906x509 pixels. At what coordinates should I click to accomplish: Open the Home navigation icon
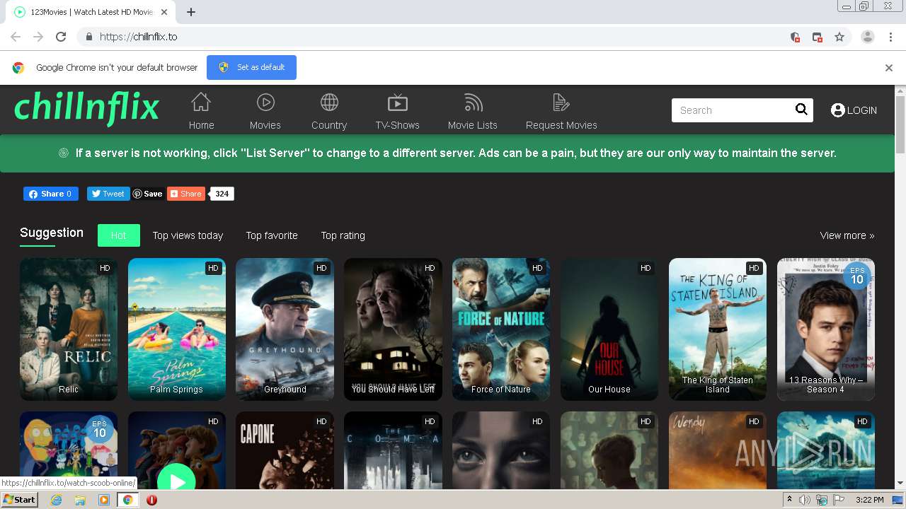pyautogui.click(x=201, y=103)
